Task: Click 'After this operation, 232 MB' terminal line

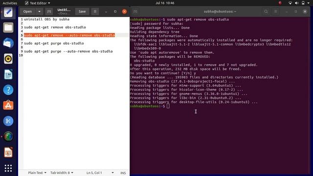Action: (x=185, y=69)
